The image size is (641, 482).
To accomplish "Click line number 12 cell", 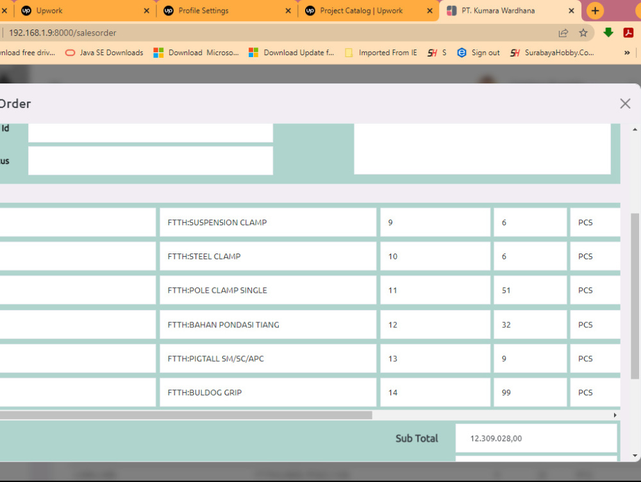I will click(435, 325).
